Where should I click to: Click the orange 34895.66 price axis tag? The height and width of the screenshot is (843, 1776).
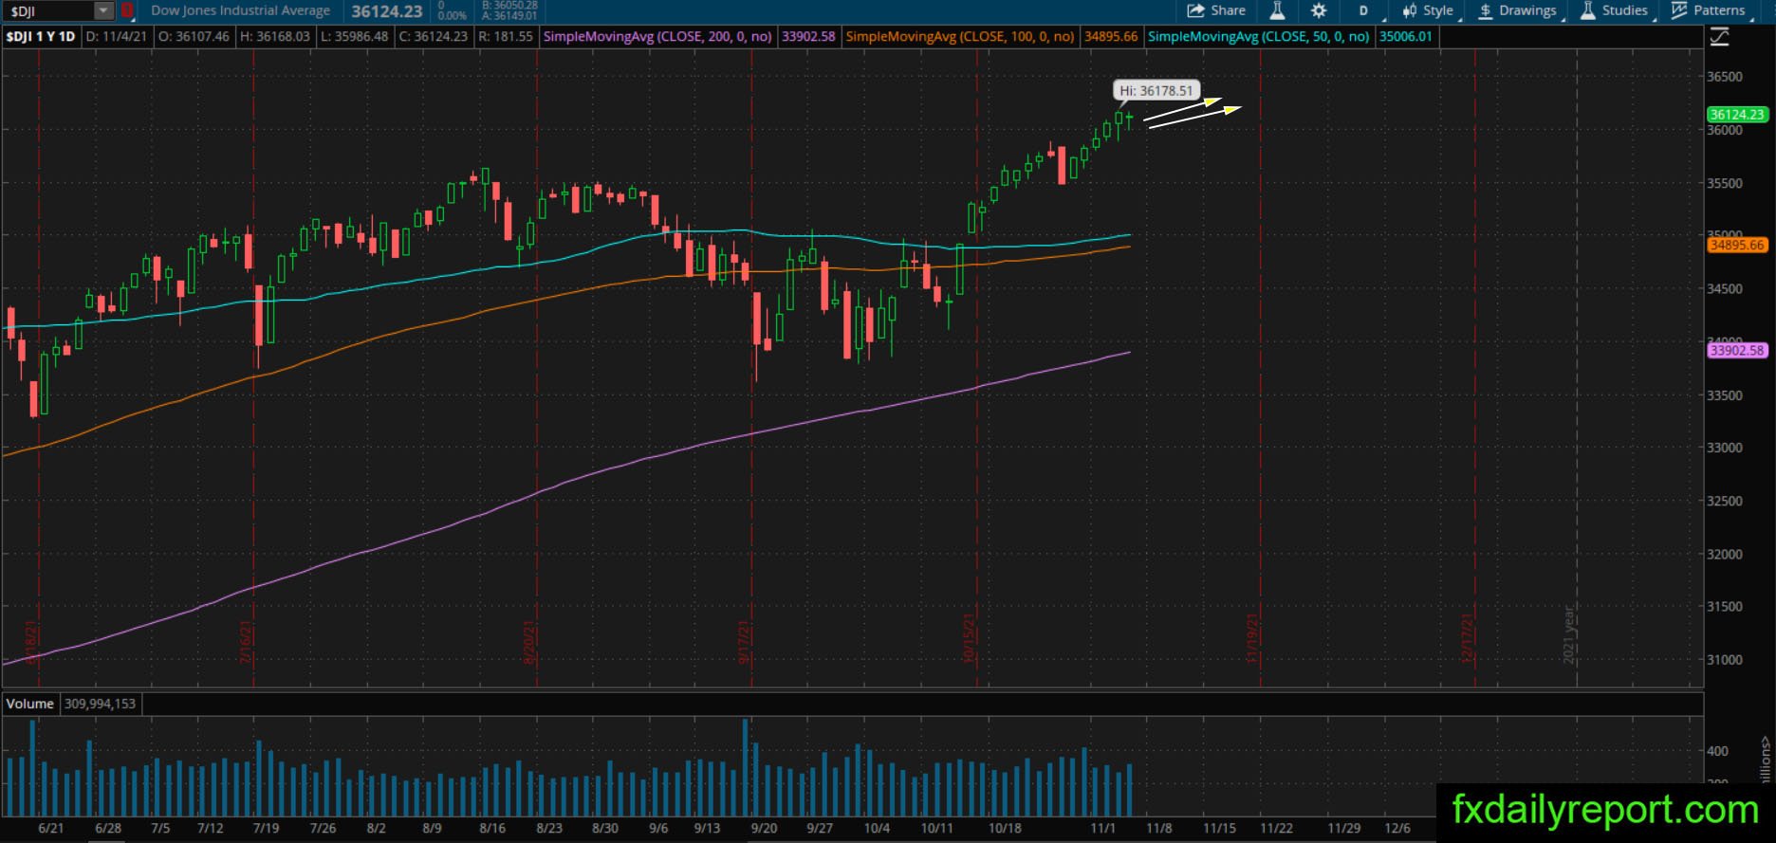click(x=1736, y=245)
